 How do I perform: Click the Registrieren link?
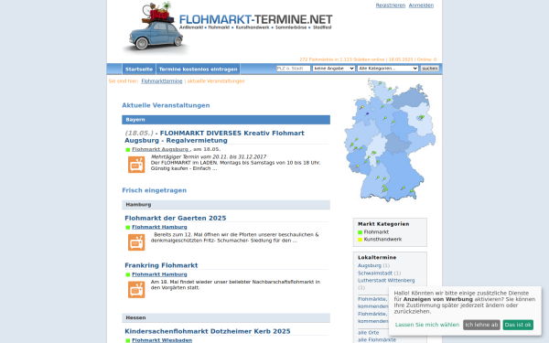point(391,5)
